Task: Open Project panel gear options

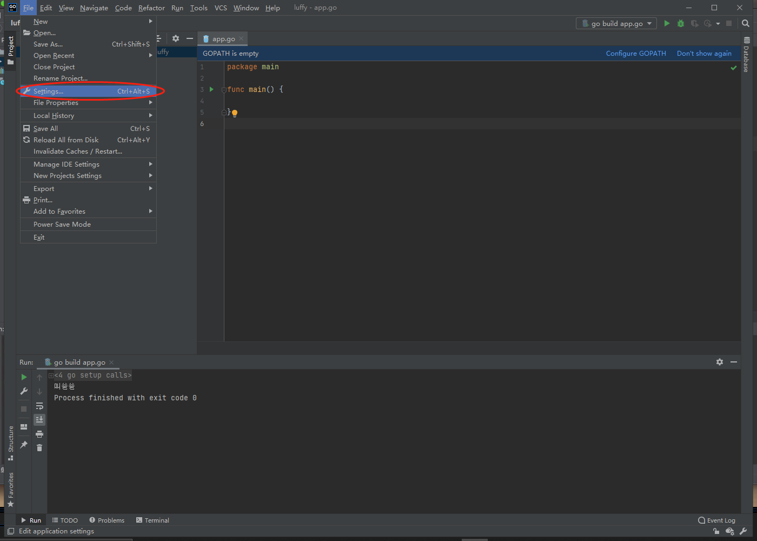Action: (x=176, y=38)
